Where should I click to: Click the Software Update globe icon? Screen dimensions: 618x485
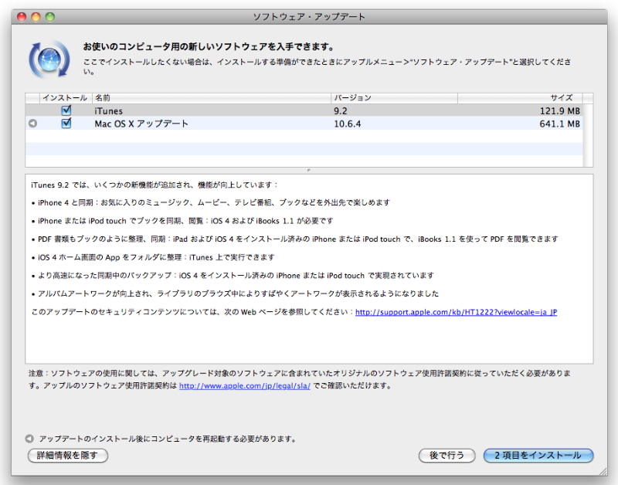click(50, 59)
